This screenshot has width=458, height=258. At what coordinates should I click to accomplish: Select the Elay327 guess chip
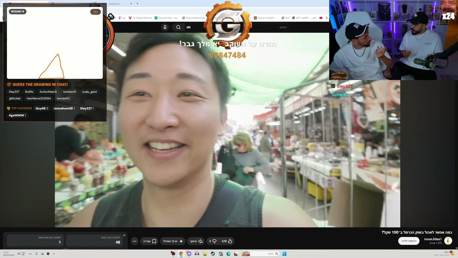point(14,92)
